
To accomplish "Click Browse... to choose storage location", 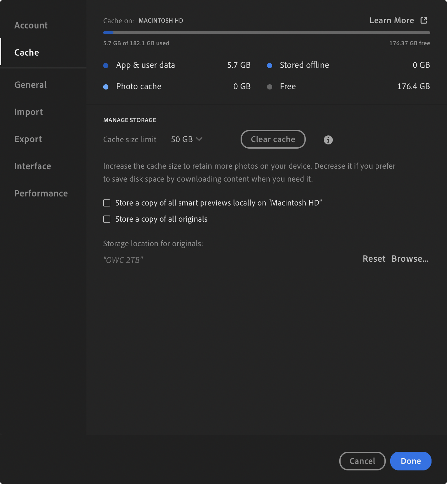I will pos(410,259).
